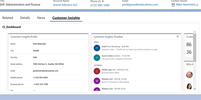Viewport: 201px width, 100px height.
Task: Click the Website visit - 8/3/18, 10 min entry
Action: [114, 79]
